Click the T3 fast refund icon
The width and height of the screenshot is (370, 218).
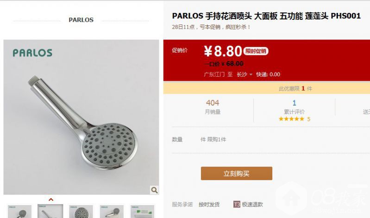[x=237, y=204]
